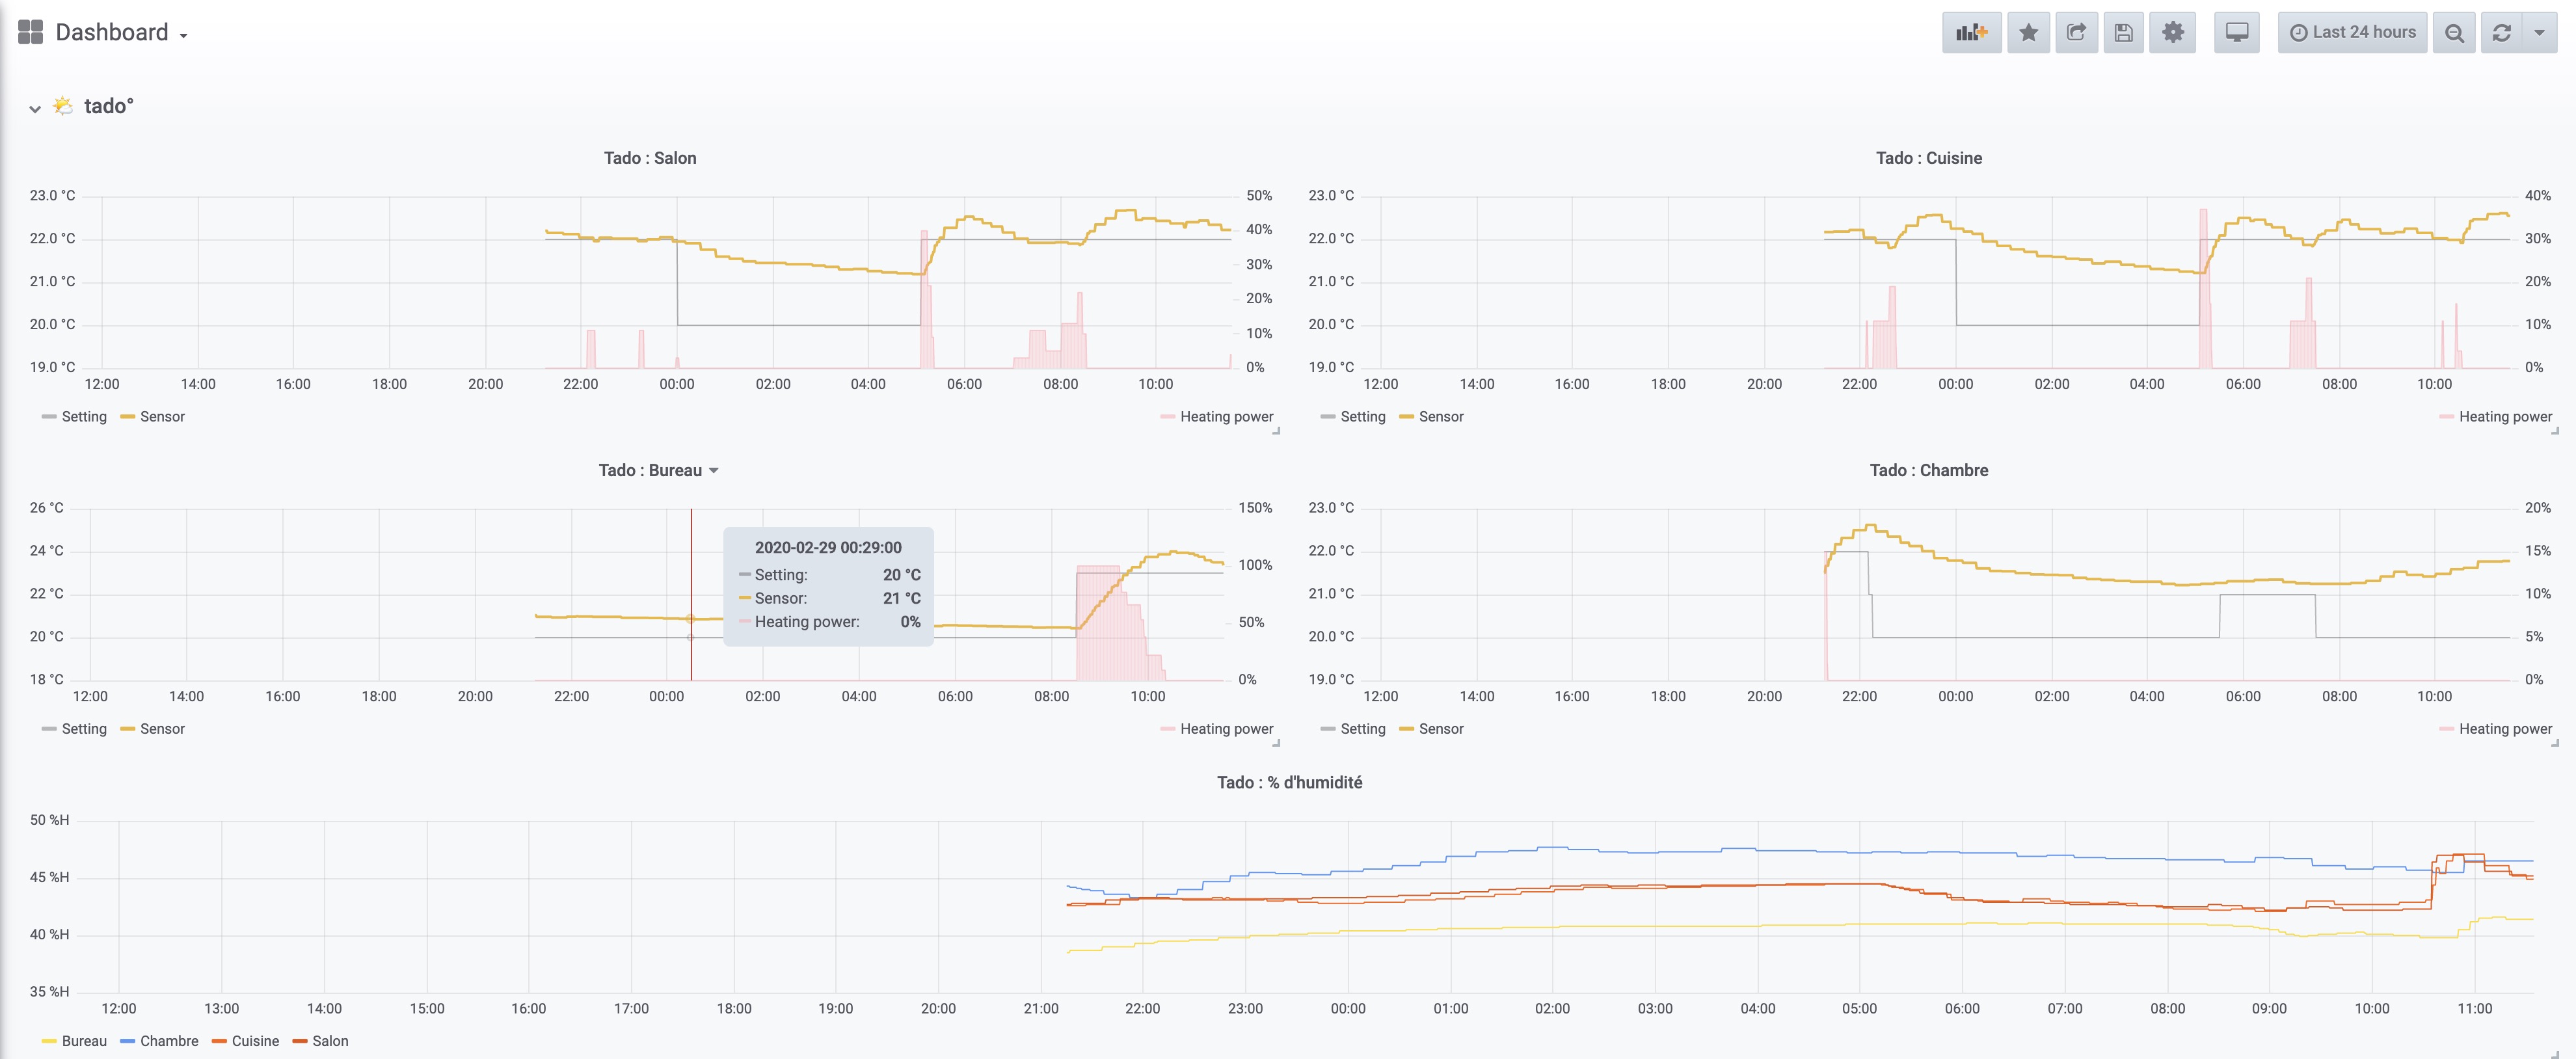Click the Bureau color marker in humidity legend

coord(48,1041)
